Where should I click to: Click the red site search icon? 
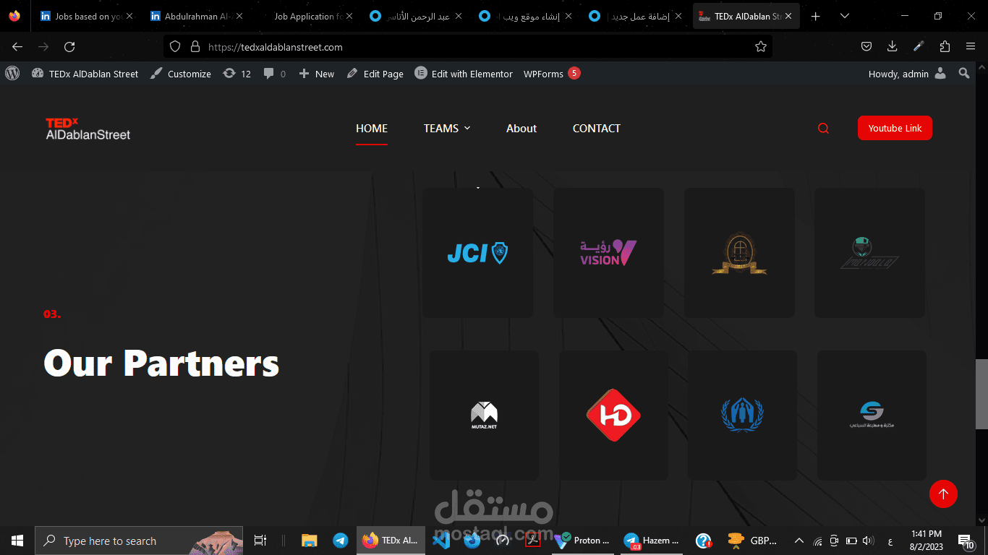pos(823,129)
